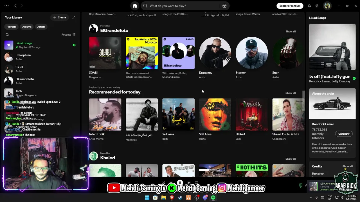
Task: Expand Your Library to full view
Action: click(74, 17)
